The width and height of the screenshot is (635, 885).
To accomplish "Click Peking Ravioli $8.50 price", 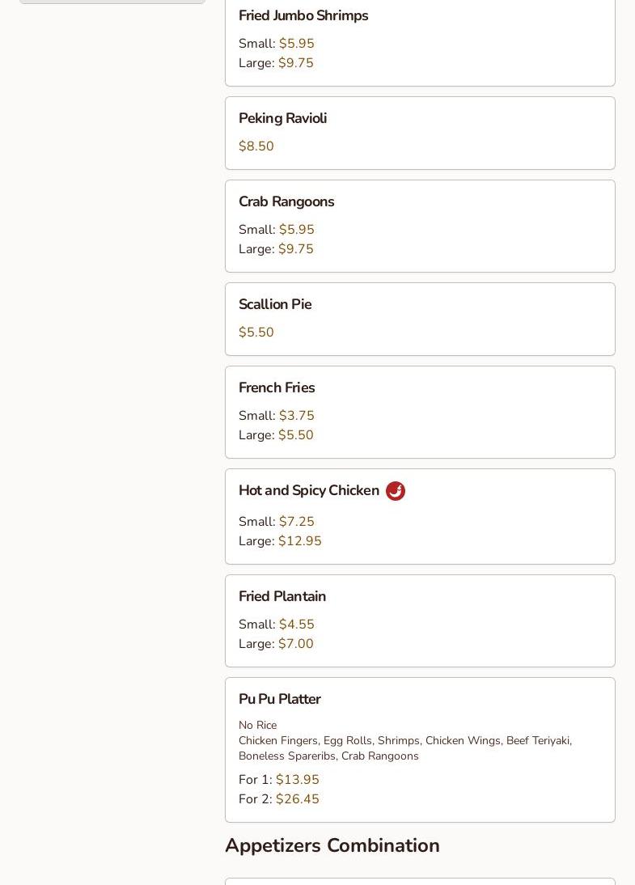I will [x=256, y=146].
